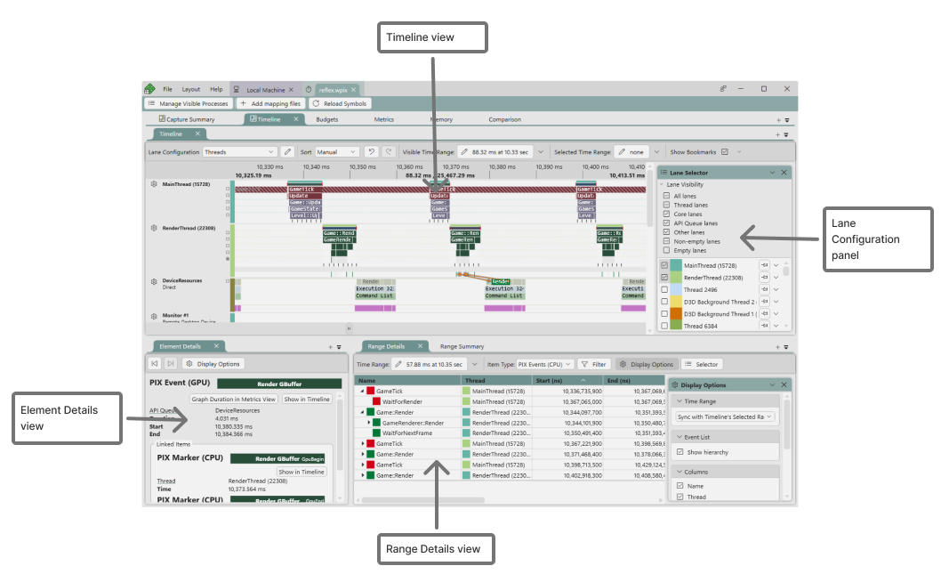Uncheck the Core lanes checkbox

tap(666, 214)
